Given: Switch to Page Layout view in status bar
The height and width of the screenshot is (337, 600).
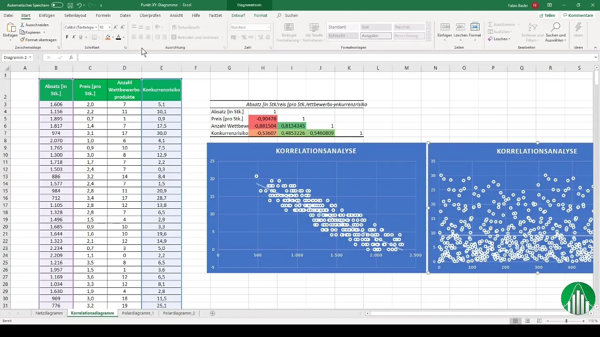Looking at the screenshot, I should tap(527, 321).
